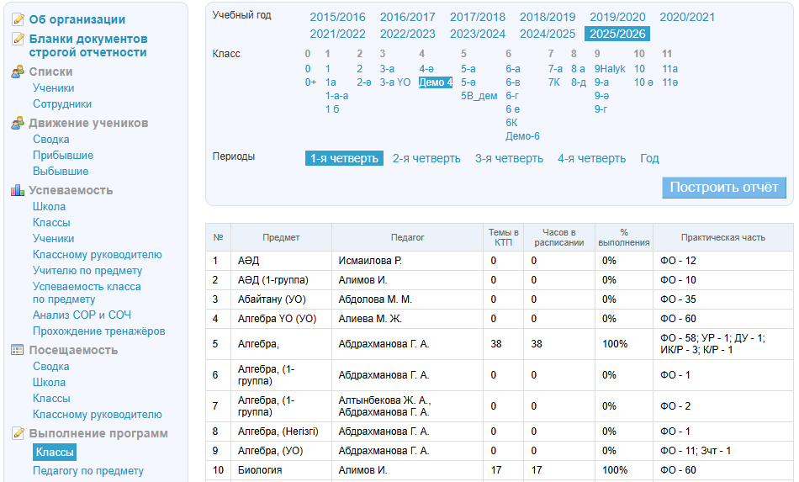Click the calendar icon beside Посещаемость

[18, 351]
